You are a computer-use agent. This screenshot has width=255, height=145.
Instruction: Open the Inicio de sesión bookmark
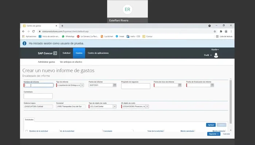pyautogui.click(x=49, y=37)
